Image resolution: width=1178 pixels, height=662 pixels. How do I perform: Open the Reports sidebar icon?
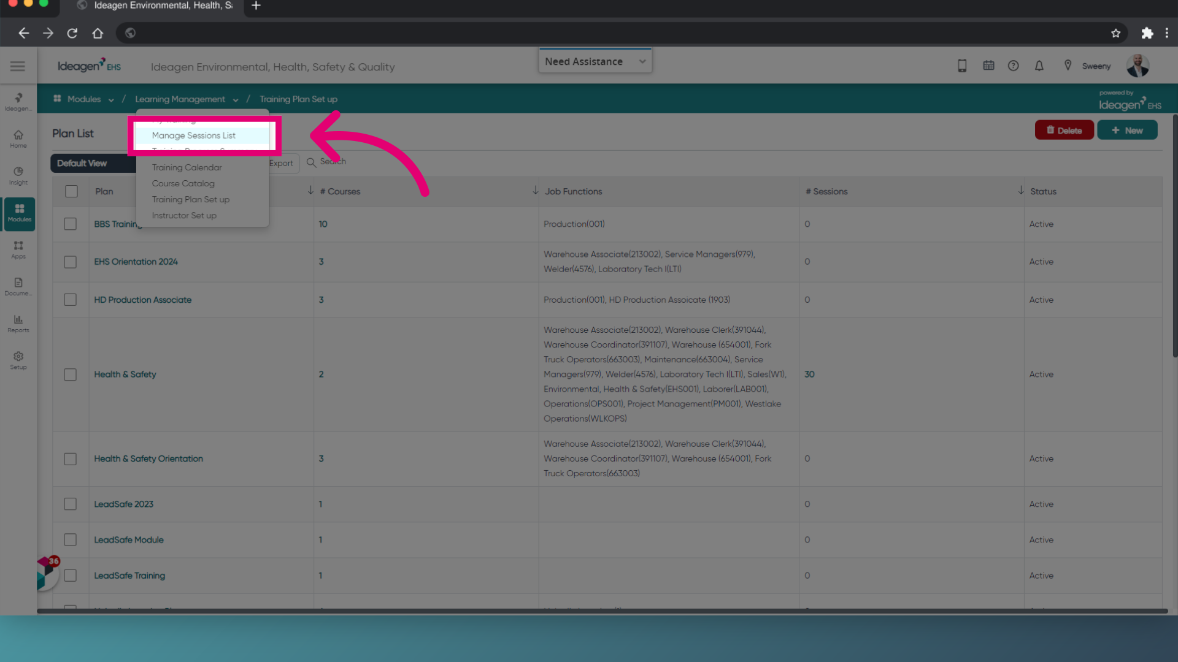coord(18,324)
